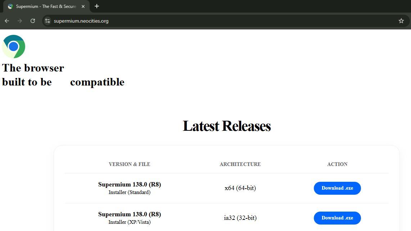This screenshot has width=411, height=231.
Task: Click the forward navigation arrow
Action: tap(20, 21)
